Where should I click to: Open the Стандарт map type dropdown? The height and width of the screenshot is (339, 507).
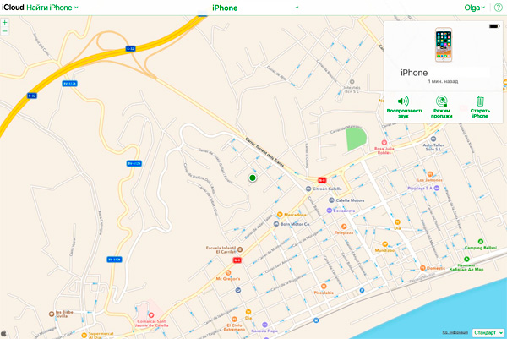coord(488,332)
